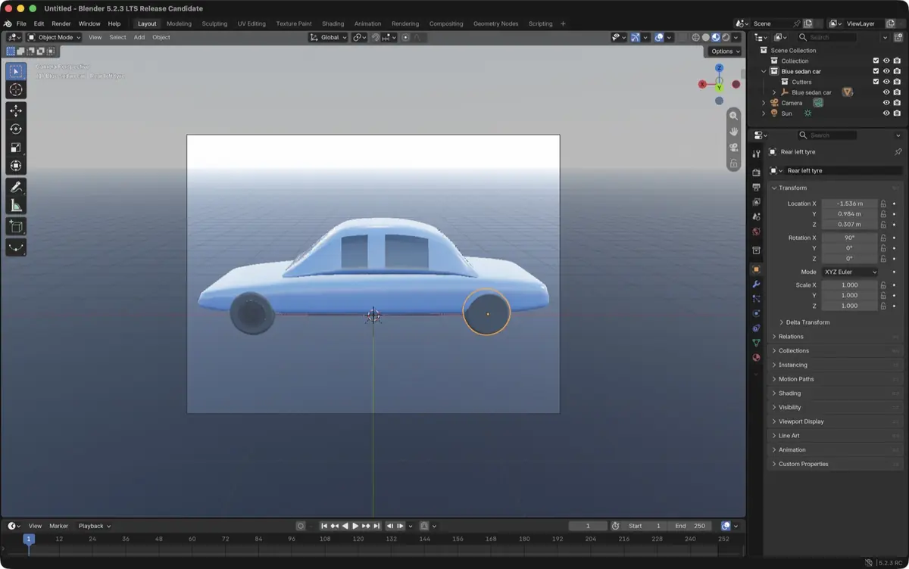
Task: Toggle lock on Location X
Action: coord(883,204)
